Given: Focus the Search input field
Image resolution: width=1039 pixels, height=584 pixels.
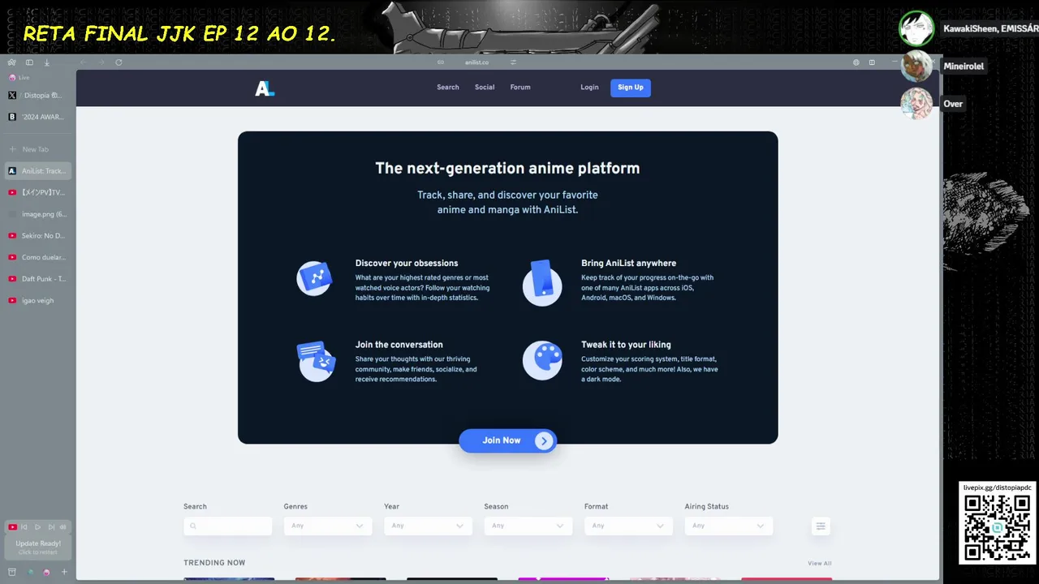Looking at the screenshot, I should [228, 526].
